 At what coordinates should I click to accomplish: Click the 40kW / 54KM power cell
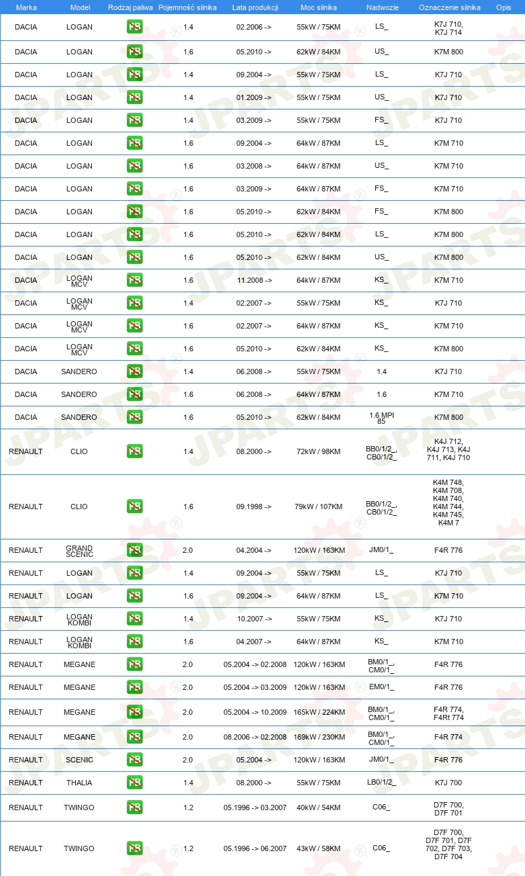[x=319, y=807]
